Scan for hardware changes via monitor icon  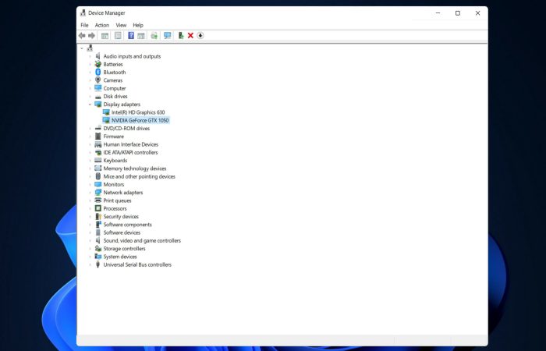pos(168,36)
